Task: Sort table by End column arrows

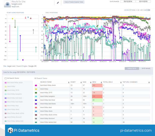Action: pyautogui.click(x=90, y=82)
